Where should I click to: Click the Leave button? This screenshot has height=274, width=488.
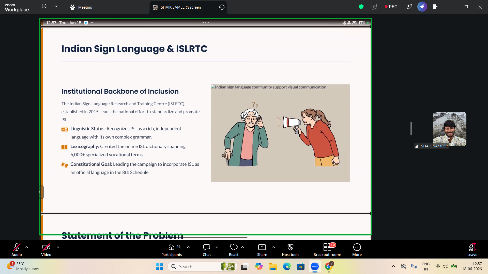(472, 250)
